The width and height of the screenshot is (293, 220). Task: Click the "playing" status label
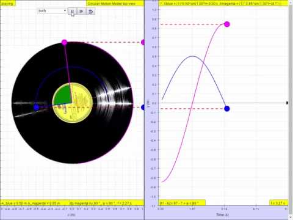click(x=8, y=4)
